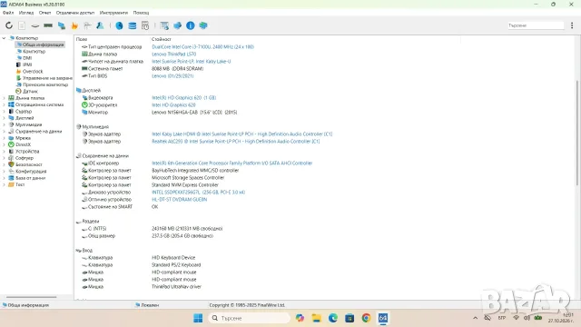Open the Инструменти menu
Screen dimensions: 581x327
[113, 13]
